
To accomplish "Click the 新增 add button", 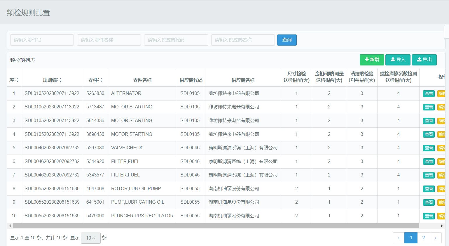I will click(372, 60).
